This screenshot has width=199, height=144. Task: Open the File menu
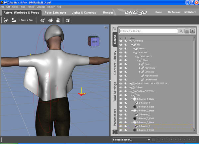click(3, 7)
